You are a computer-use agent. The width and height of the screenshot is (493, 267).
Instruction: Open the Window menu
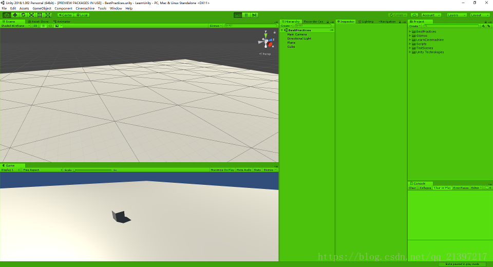[x=116, y=9]
